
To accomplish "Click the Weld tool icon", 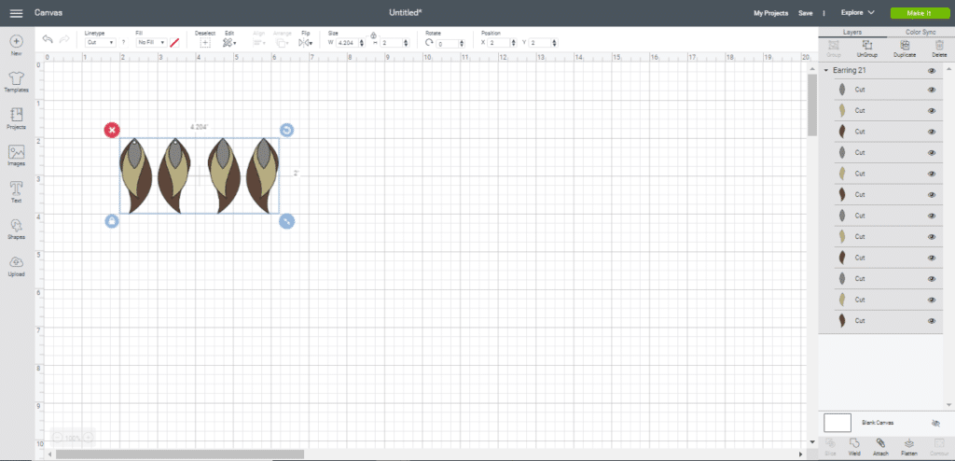I will tap(853, 445).
